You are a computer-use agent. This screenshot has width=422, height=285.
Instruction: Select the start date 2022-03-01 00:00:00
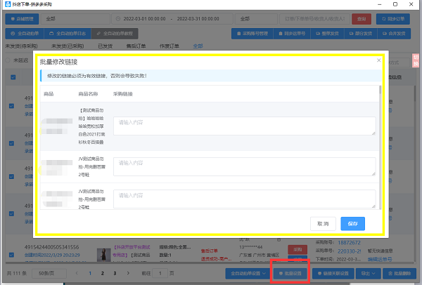click(144, 19)
